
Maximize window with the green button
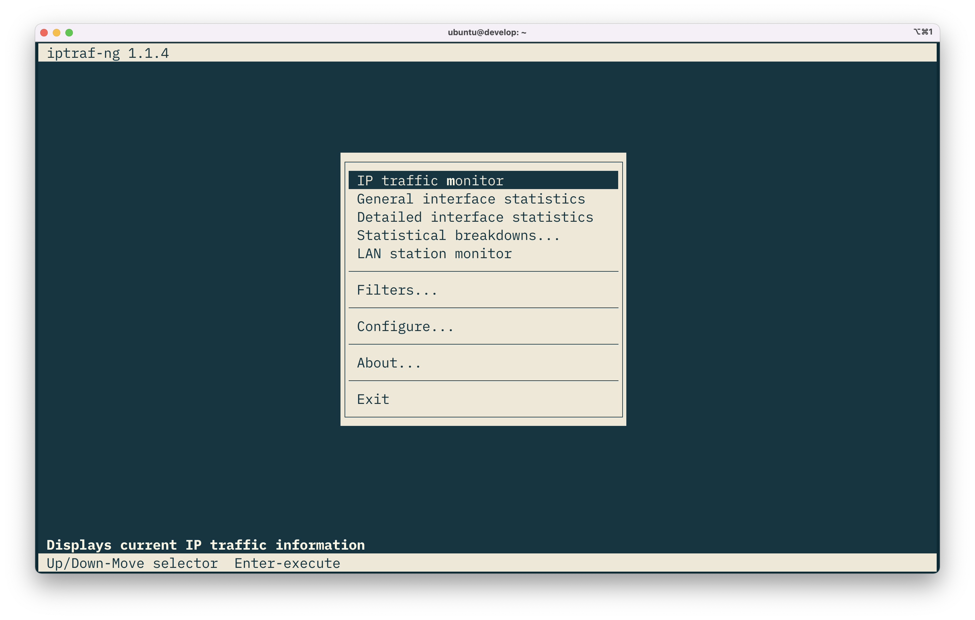pos(69,32)
